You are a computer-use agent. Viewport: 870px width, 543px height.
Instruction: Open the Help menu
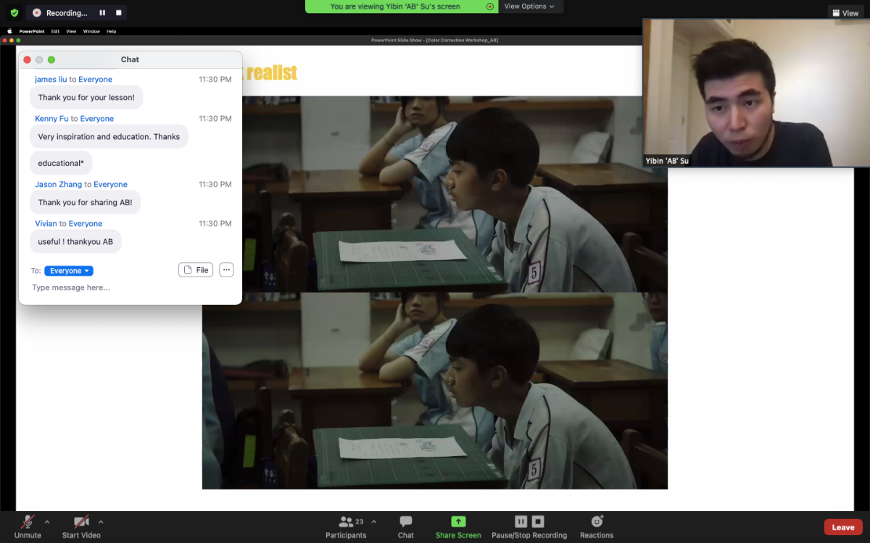point(111,31)
